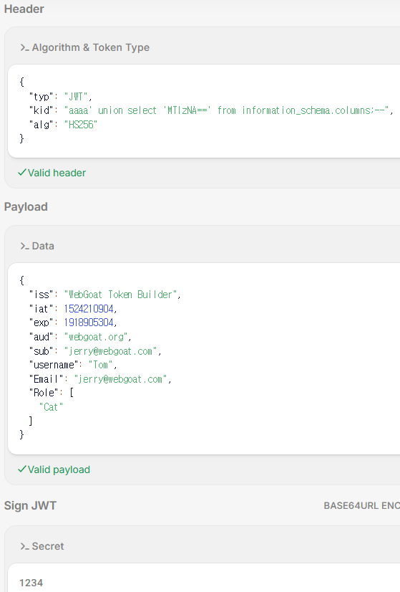This screenshot has height=592, width=400.
Task: Click the checkmark icon next to Valid header
Action: pos(22,173)
